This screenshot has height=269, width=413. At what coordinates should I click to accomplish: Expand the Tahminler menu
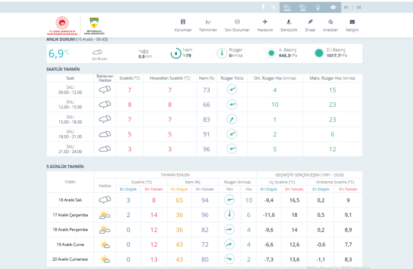click(208, 25)
